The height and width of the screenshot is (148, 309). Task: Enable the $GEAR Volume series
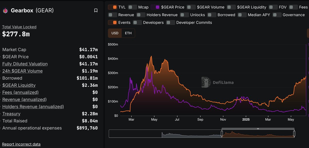coord(191,7)
